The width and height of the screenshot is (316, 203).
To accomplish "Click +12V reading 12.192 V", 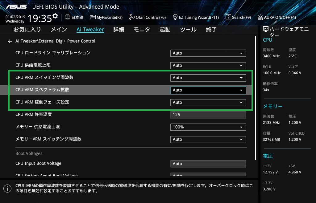I will point(270,172).
